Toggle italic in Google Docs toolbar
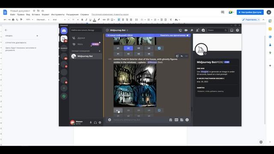274x154 pixels. [x=86, y=20]
